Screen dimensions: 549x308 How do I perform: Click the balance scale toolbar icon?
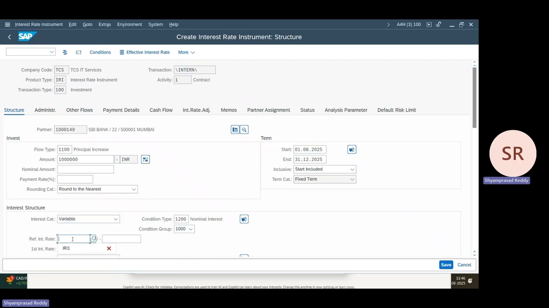point(65,52)
